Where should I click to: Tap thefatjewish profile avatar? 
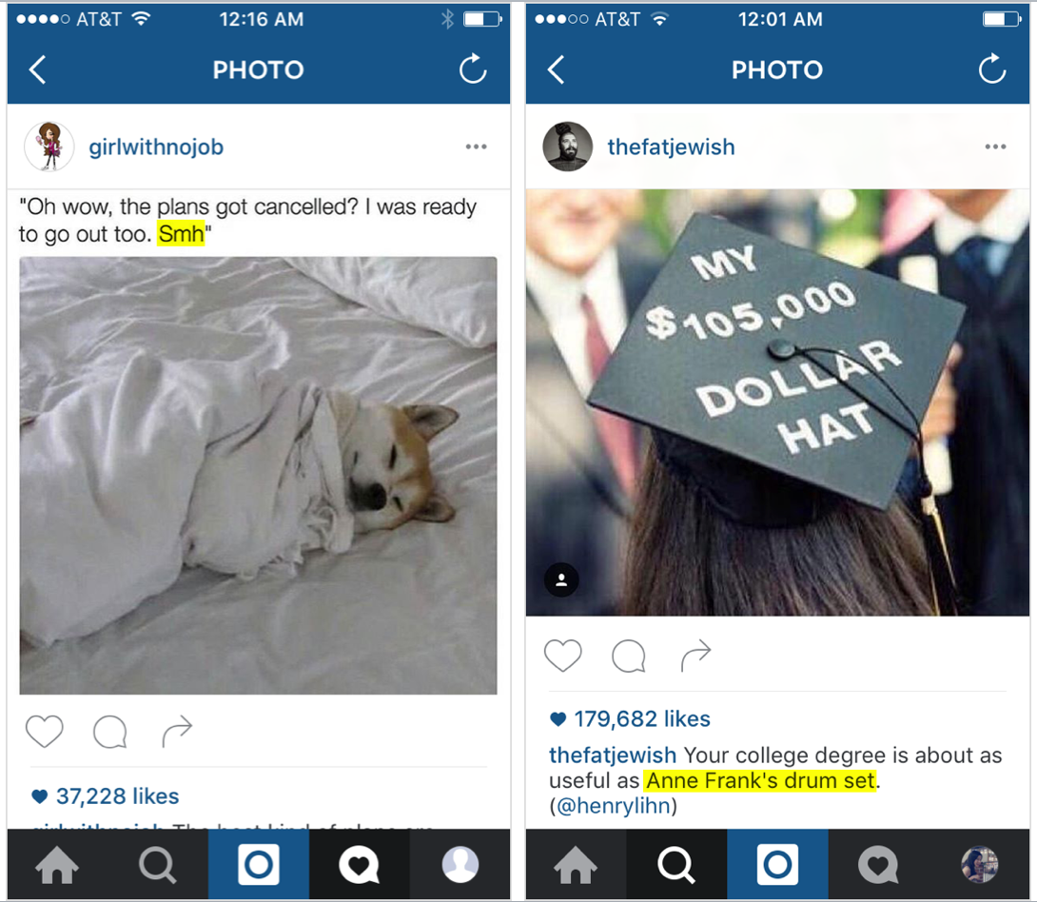[567, 147]
